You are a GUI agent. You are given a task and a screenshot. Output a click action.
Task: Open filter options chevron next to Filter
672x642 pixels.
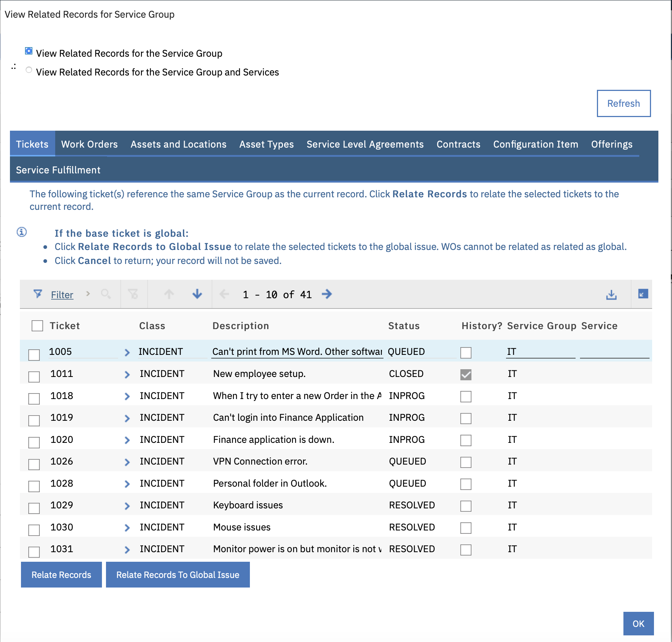[x=88, y=294]
